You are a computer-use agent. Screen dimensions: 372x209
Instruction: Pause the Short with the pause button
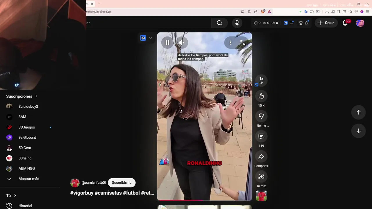click(x=167, y=43)
